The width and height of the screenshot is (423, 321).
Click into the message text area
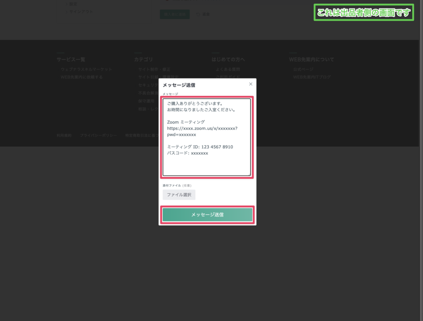pyautogui.click(x=207, y=137)
